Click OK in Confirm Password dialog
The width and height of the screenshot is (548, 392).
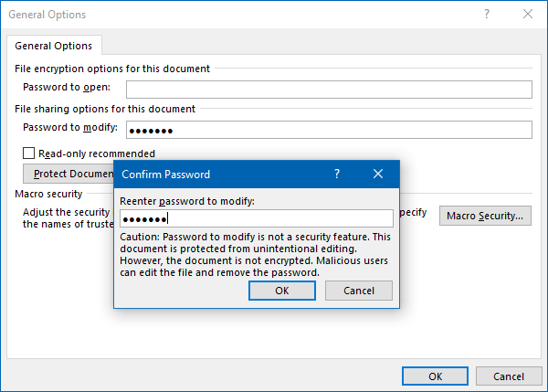coord(282,291)
